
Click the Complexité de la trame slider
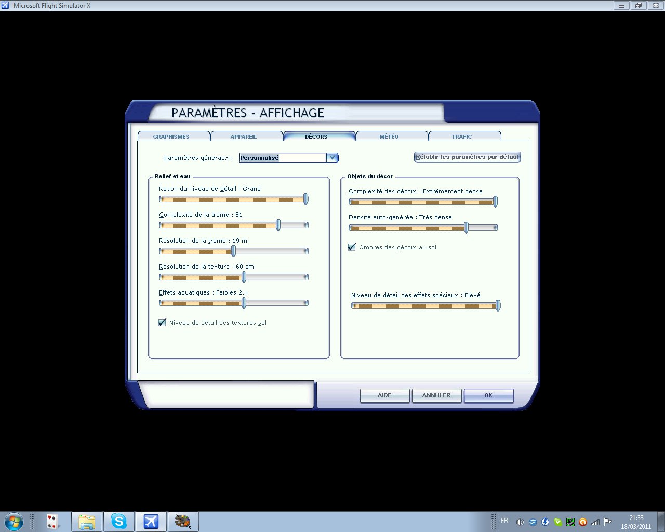click(234, 225)
